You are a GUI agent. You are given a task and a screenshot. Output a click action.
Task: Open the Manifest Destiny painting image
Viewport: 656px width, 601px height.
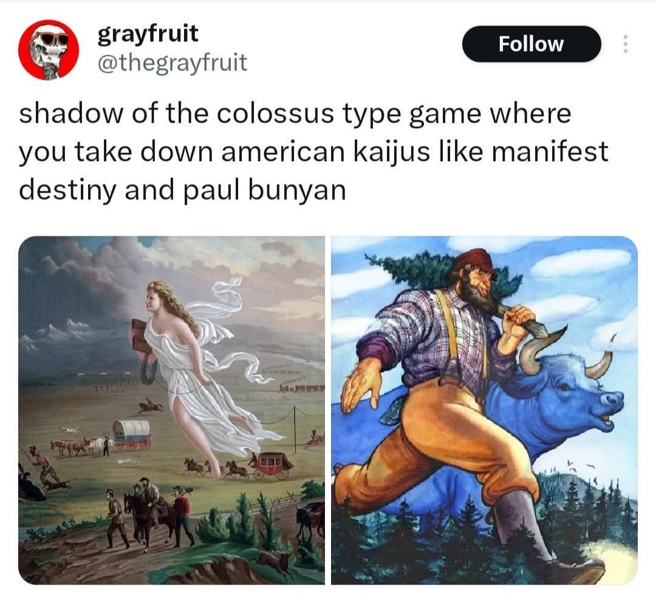(171, 410)
